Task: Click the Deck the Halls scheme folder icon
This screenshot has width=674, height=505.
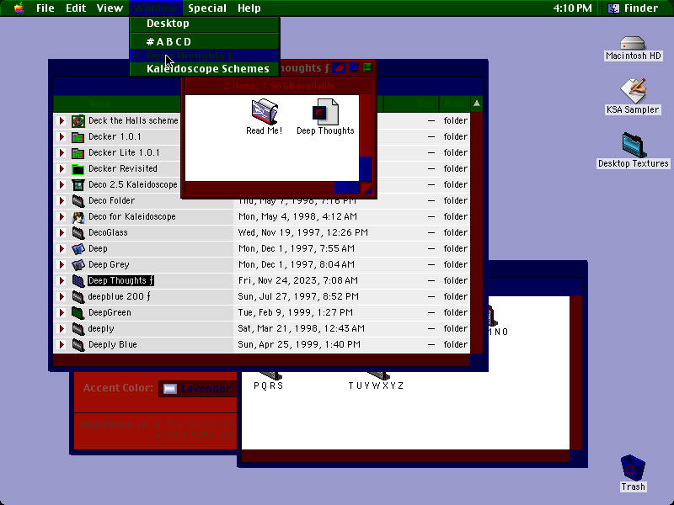Action: [x=78, y=121]
